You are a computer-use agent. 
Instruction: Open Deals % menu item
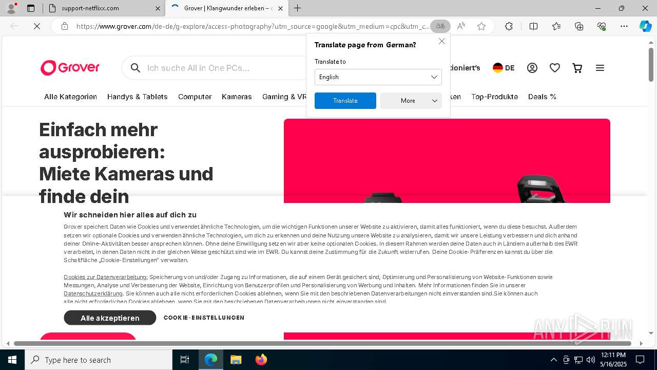pyautogui.click(x=542, y=97)
